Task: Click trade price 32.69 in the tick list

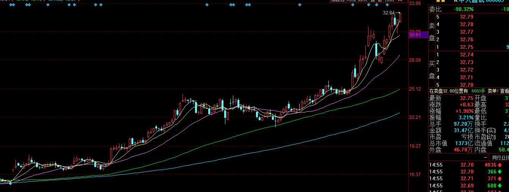Action: tap(467, 186)
